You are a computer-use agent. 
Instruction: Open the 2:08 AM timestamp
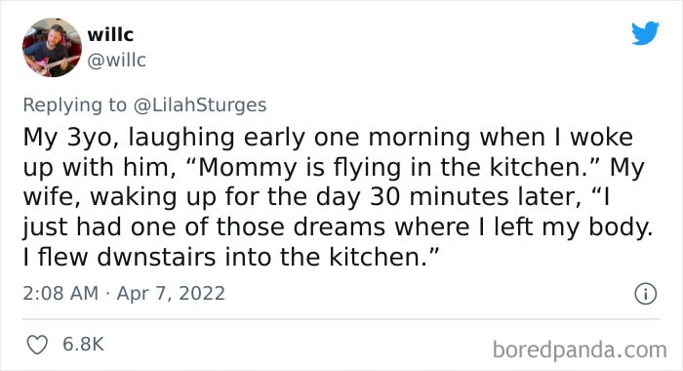tap(60, 293)
